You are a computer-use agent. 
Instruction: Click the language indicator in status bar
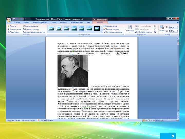(x=47, y=120)
